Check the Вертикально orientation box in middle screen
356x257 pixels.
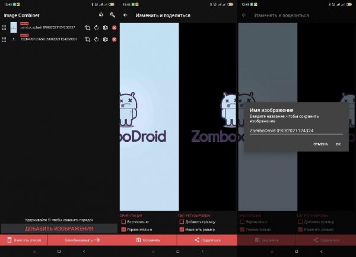[x=123, y=221]
